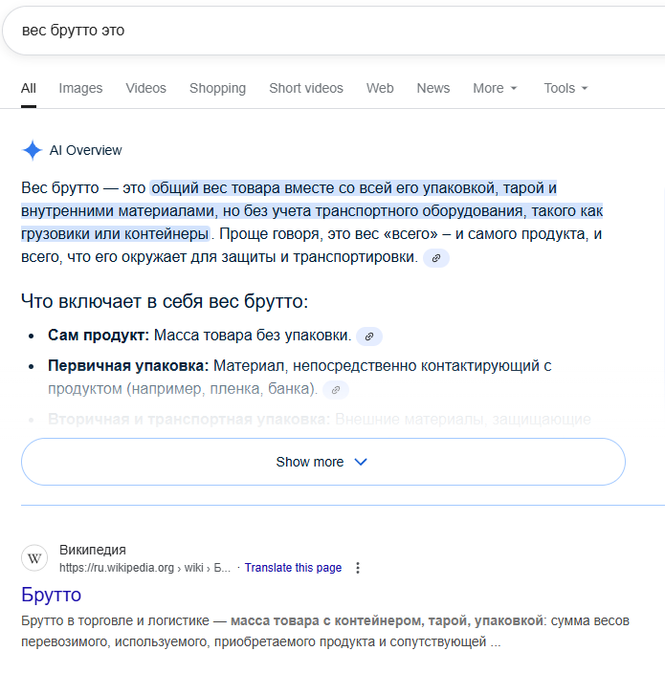Switch to the News tab

(432, 88)
